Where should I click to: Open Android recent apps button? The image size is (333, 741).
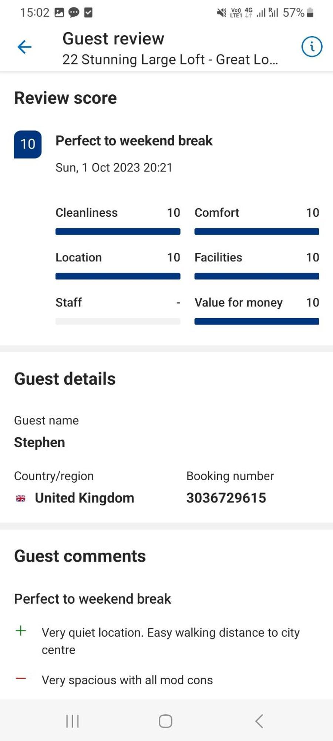73,721
